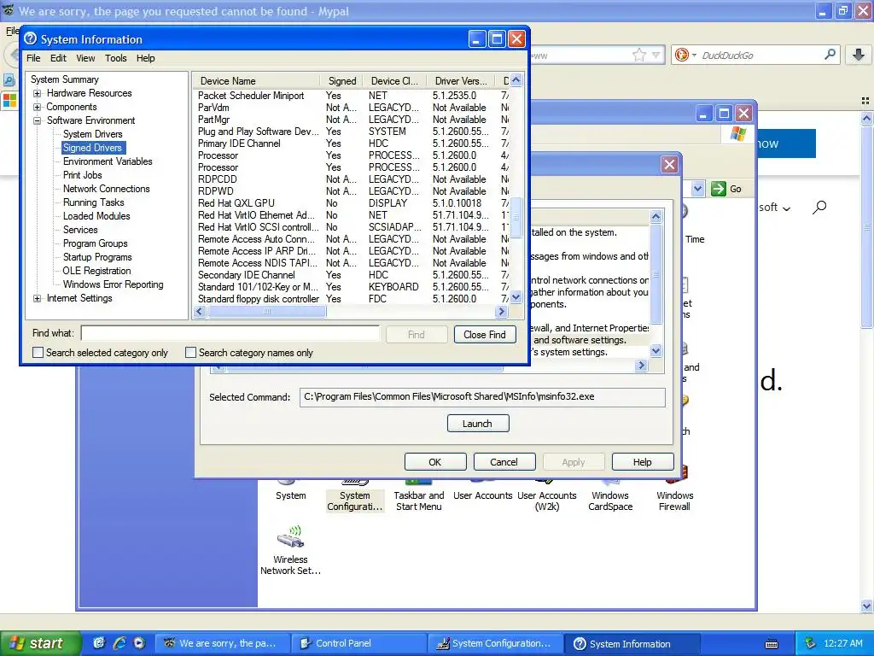Select Services in the tree
Image resolution: width=874 pixels, height=656 pixels.
[80, 230]
